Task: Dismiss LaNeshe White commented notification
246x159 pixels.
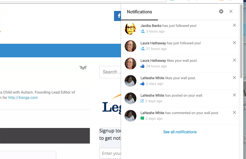Action: [235, 113]
